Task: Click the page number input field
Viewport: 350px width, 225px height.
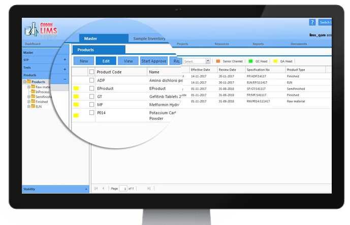Action: point(123,188)
